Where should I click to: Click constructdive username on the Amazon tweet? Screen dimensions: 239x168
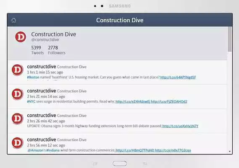tap(42, 139)
